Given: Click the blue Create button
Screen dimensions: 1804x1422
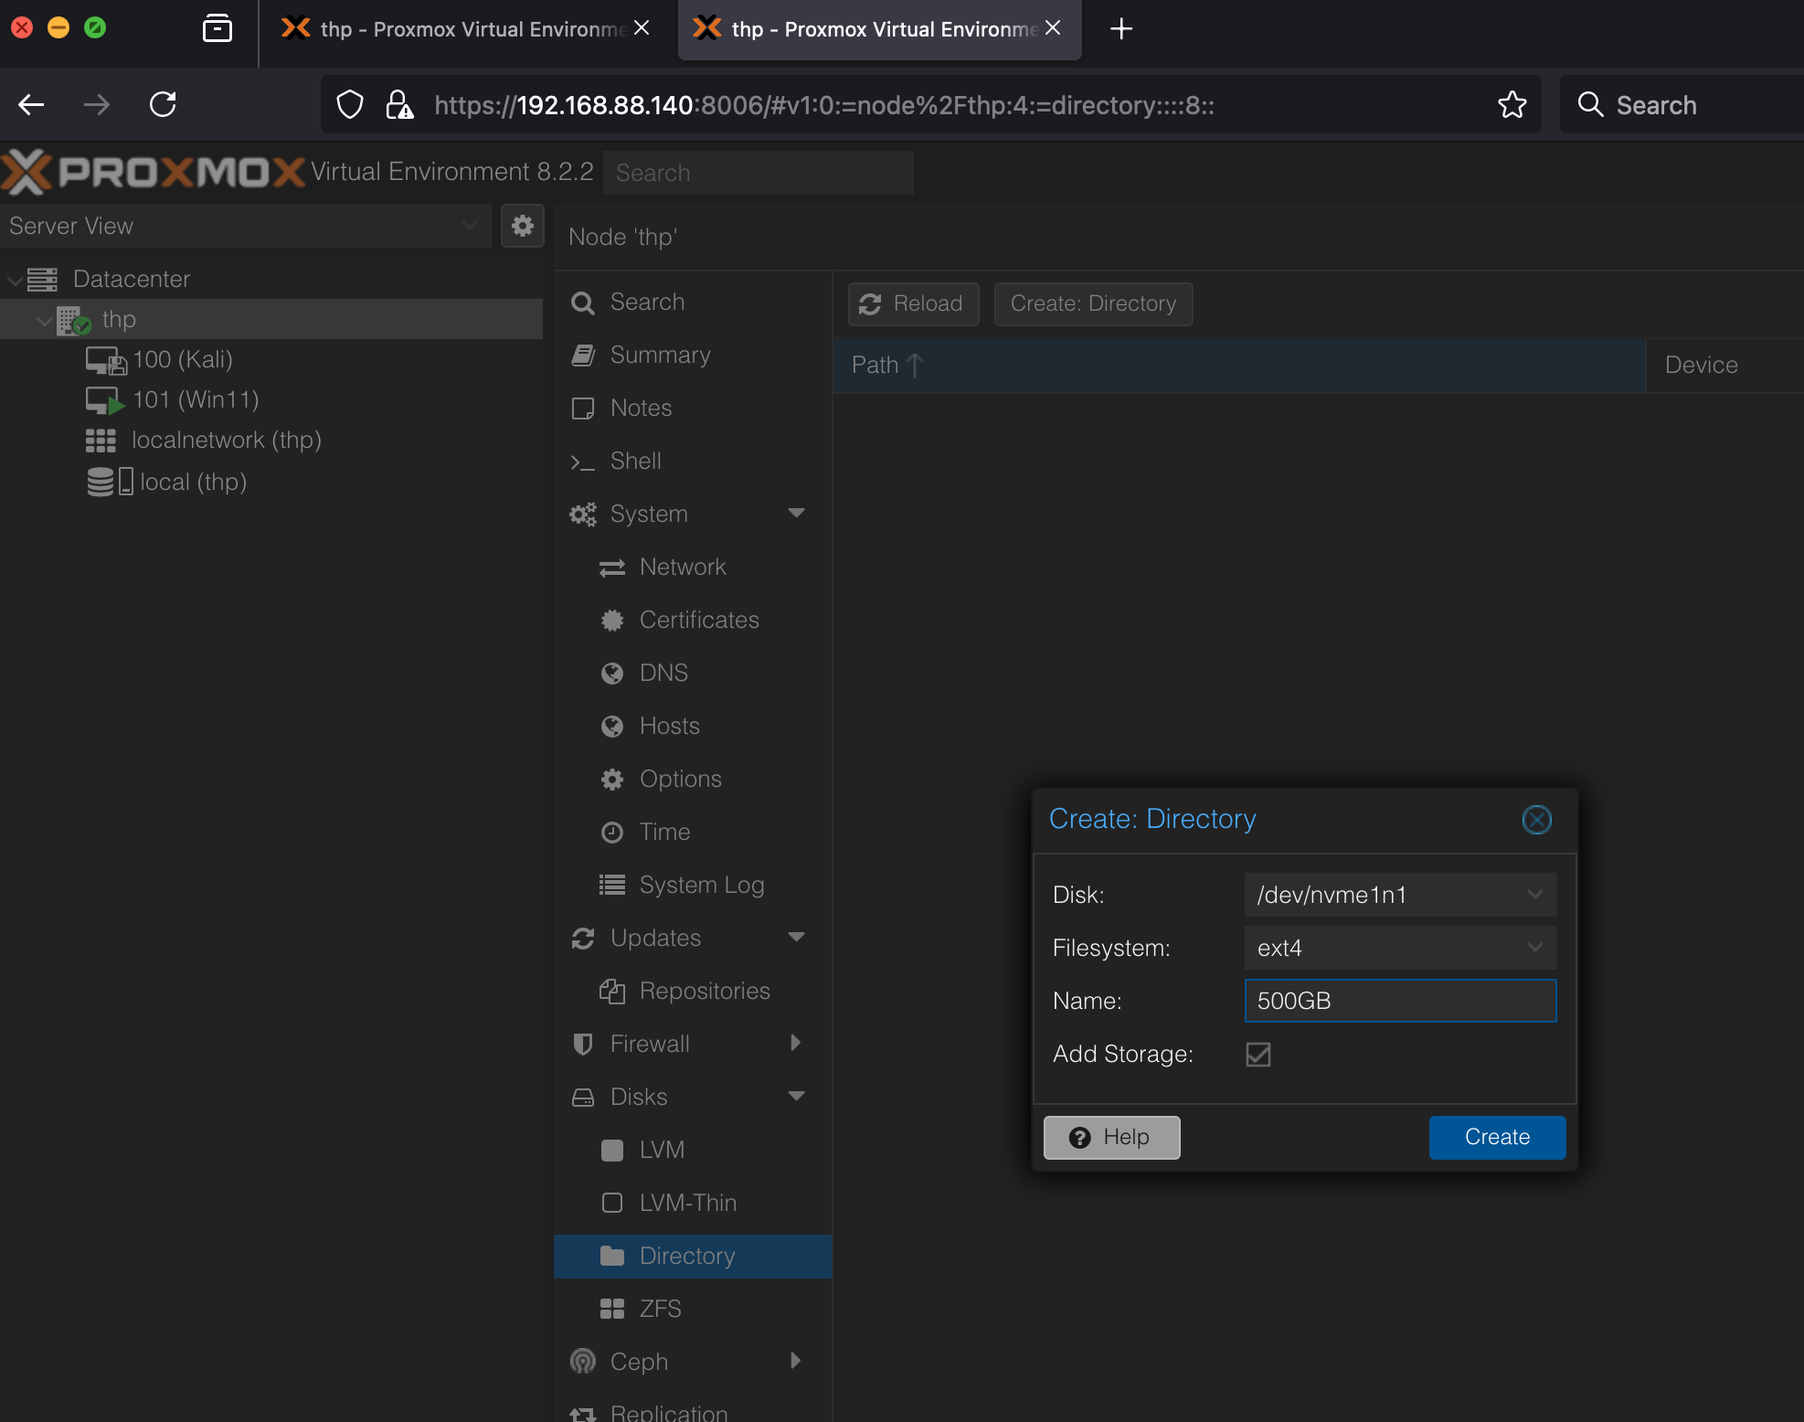Looking at the screenshot, I should (x=1496, y=1137).
